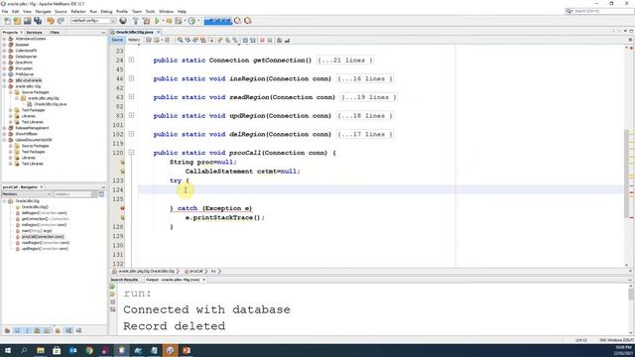Click procCall in the editor breadcrumb bar
Screen dimensions: 635x357
(x=195, y=271)
